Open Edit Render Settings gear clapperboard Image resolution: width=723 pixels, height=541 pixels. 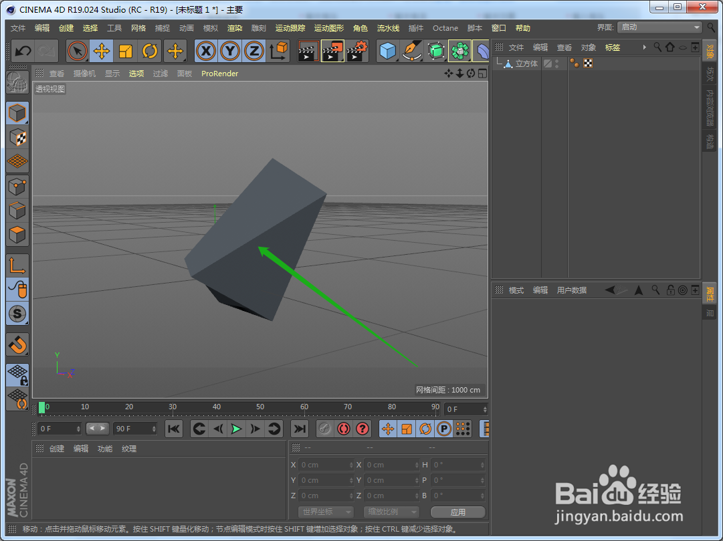(x=357, y=51)
